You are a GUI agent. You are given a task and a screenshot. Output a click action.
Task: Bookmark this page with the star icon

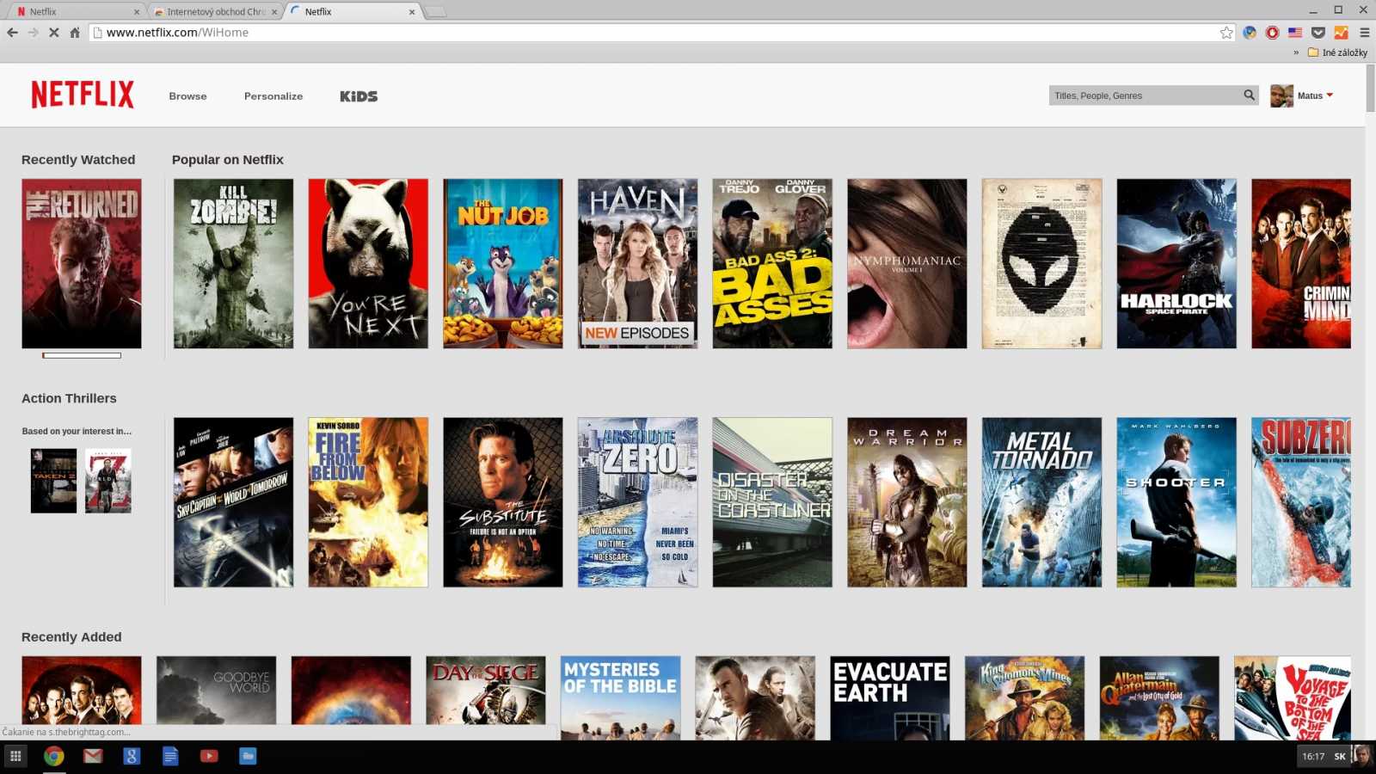tap(1226, 33)
